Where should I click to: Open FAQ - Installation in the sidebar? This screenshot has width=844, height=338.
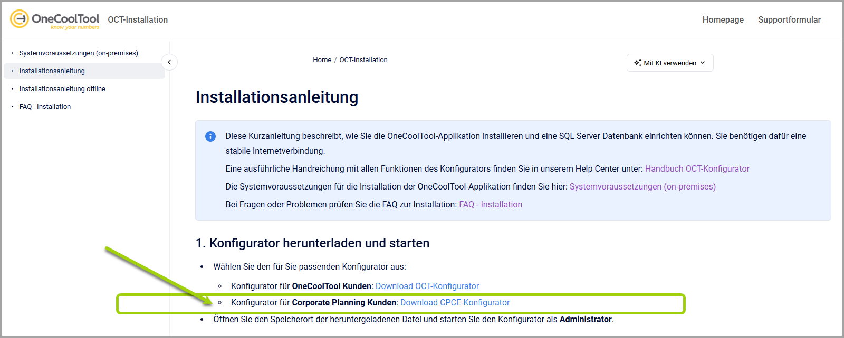click(45, 107)
